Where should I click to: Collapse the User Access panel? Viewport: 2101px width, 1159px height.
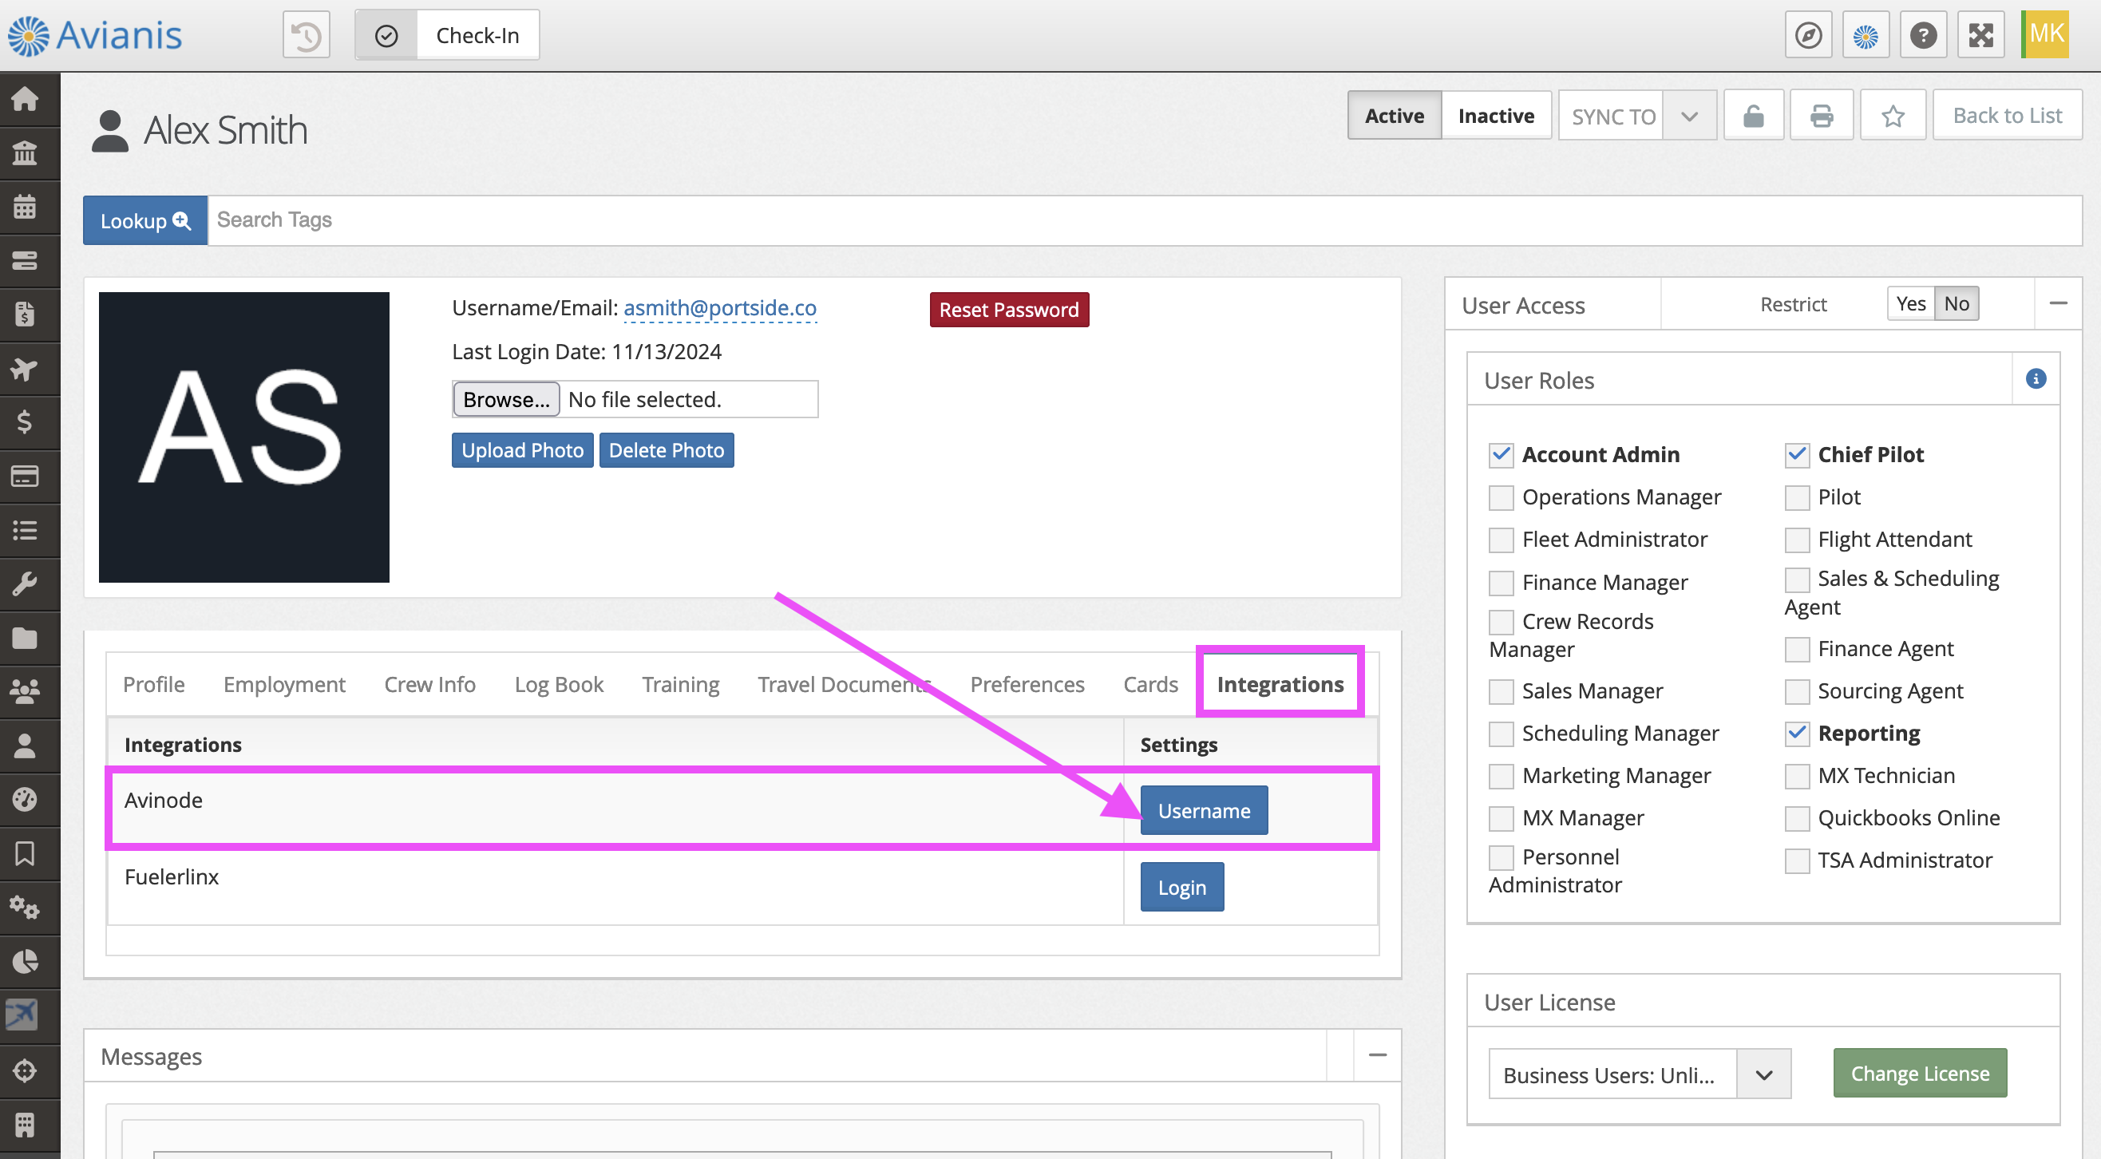(x=2058, y=303)
